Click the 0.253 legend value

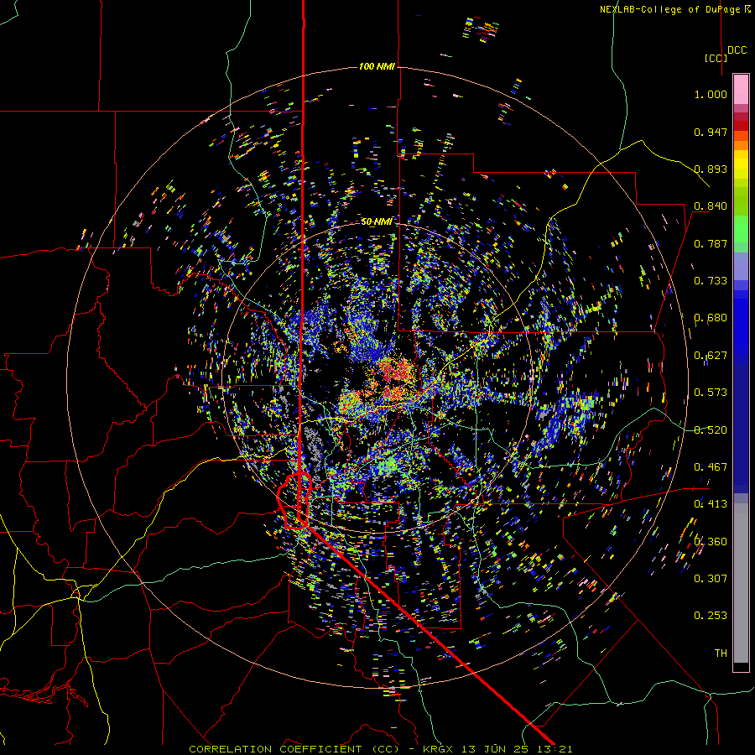(x=711, y=616)
